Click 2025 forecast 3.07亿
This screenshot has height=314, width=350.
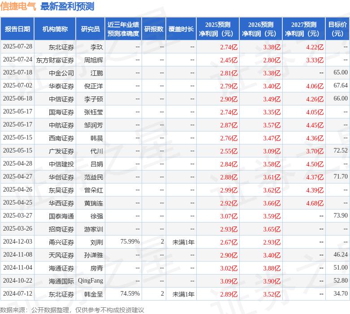229,216
